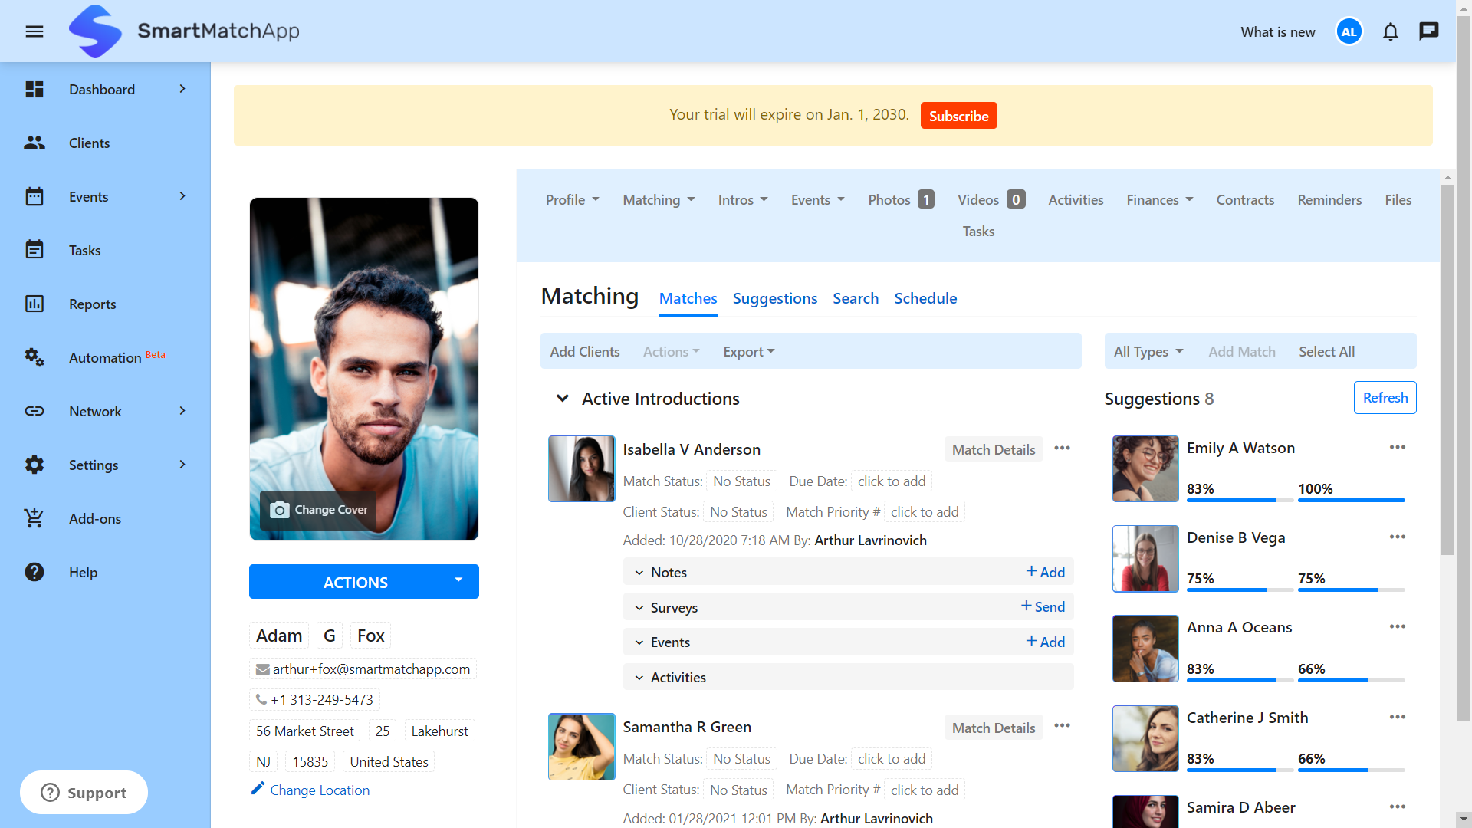1472x828 pixels.
Task: Open the AL account avatar
Action: [1349, 31]
